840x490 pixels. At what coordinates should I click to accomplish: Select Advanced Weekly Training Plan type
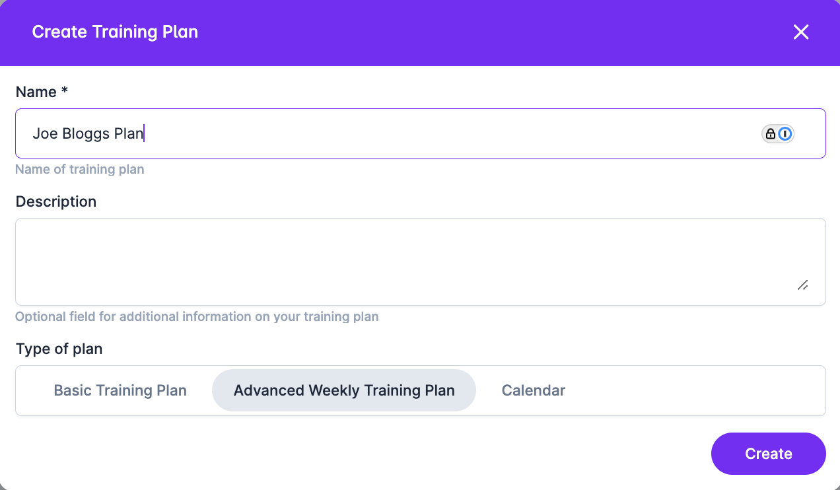pos(344,390)
